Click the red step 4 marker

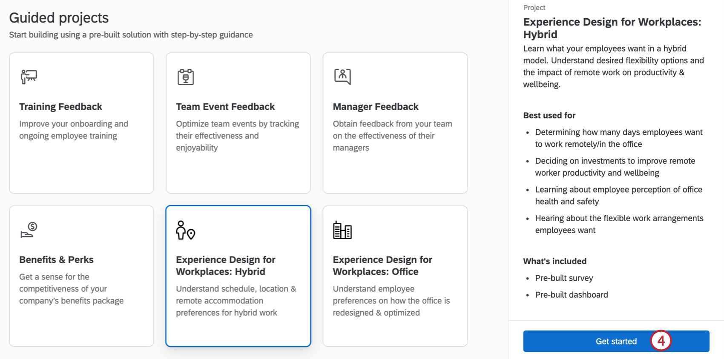click(661, 341)
